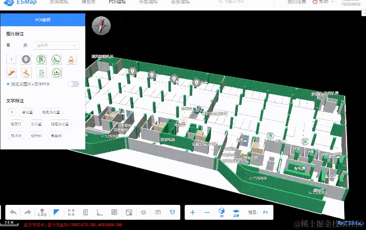
Task: Select the 设计部 text label
Action: 36,136
